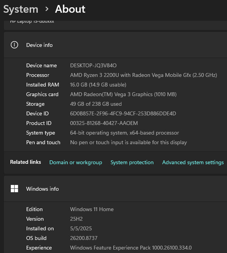This screenshot has height=253, width=227.
Task: Select the 25H2 version value
Action: 76,219
